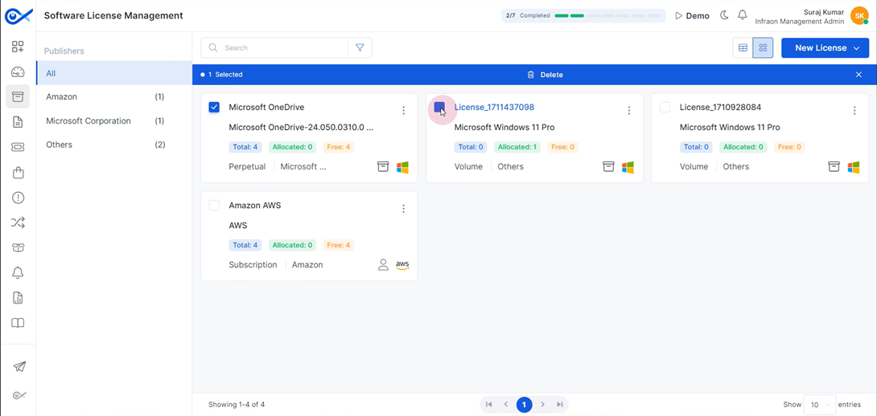877x416 pixels.
Task: Uncheck the Microsoft OneDrive checkbox
Action: click(214, 107)
